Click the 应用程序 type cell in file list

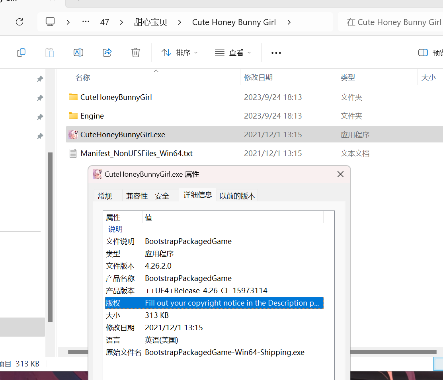[x=355, y=135]
